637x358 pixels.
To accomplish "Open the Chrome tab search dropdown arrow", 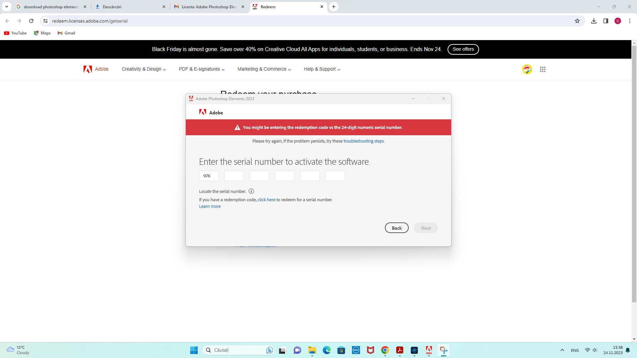I will pyautogui.click(x=7, y=7).
